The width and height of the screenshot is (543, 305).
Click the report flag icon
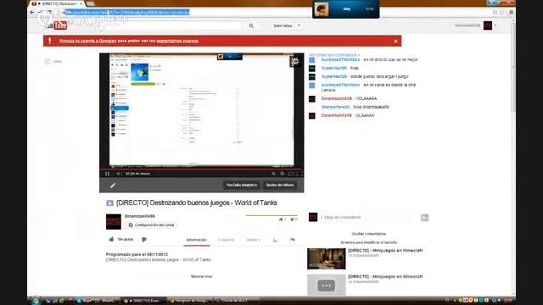(293, 240)
